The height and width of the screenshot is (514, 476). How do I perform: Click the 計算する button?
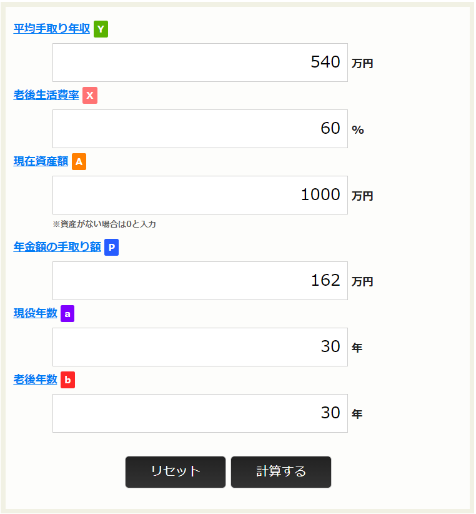pos(281,471)
